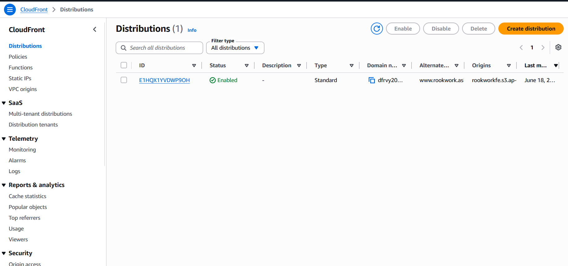Image resolution: width=568 pixels, height=266 pixels.
Task: Click the Enable button
Action: pos(403,29)
